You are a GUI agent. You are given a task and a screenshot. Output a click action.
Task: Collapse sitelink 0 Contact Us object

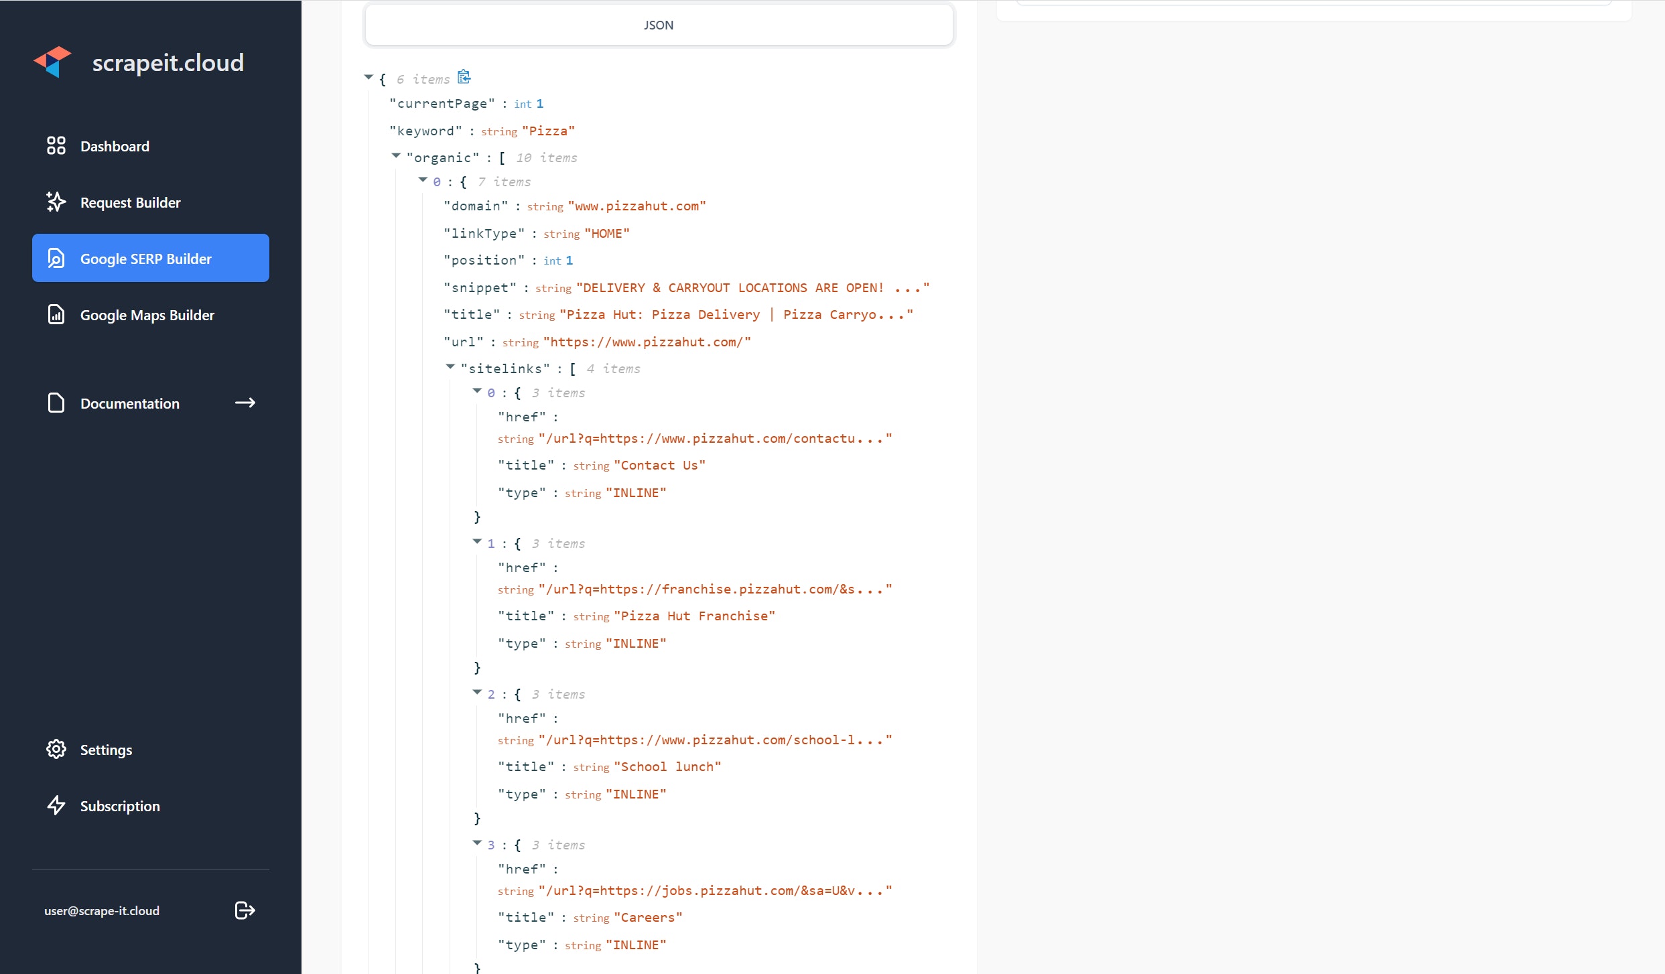[x=477, y=391]
